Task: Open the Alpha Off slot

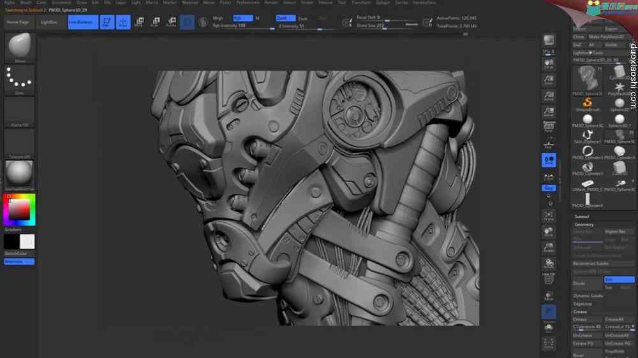Action: click(x=19, y=111)
